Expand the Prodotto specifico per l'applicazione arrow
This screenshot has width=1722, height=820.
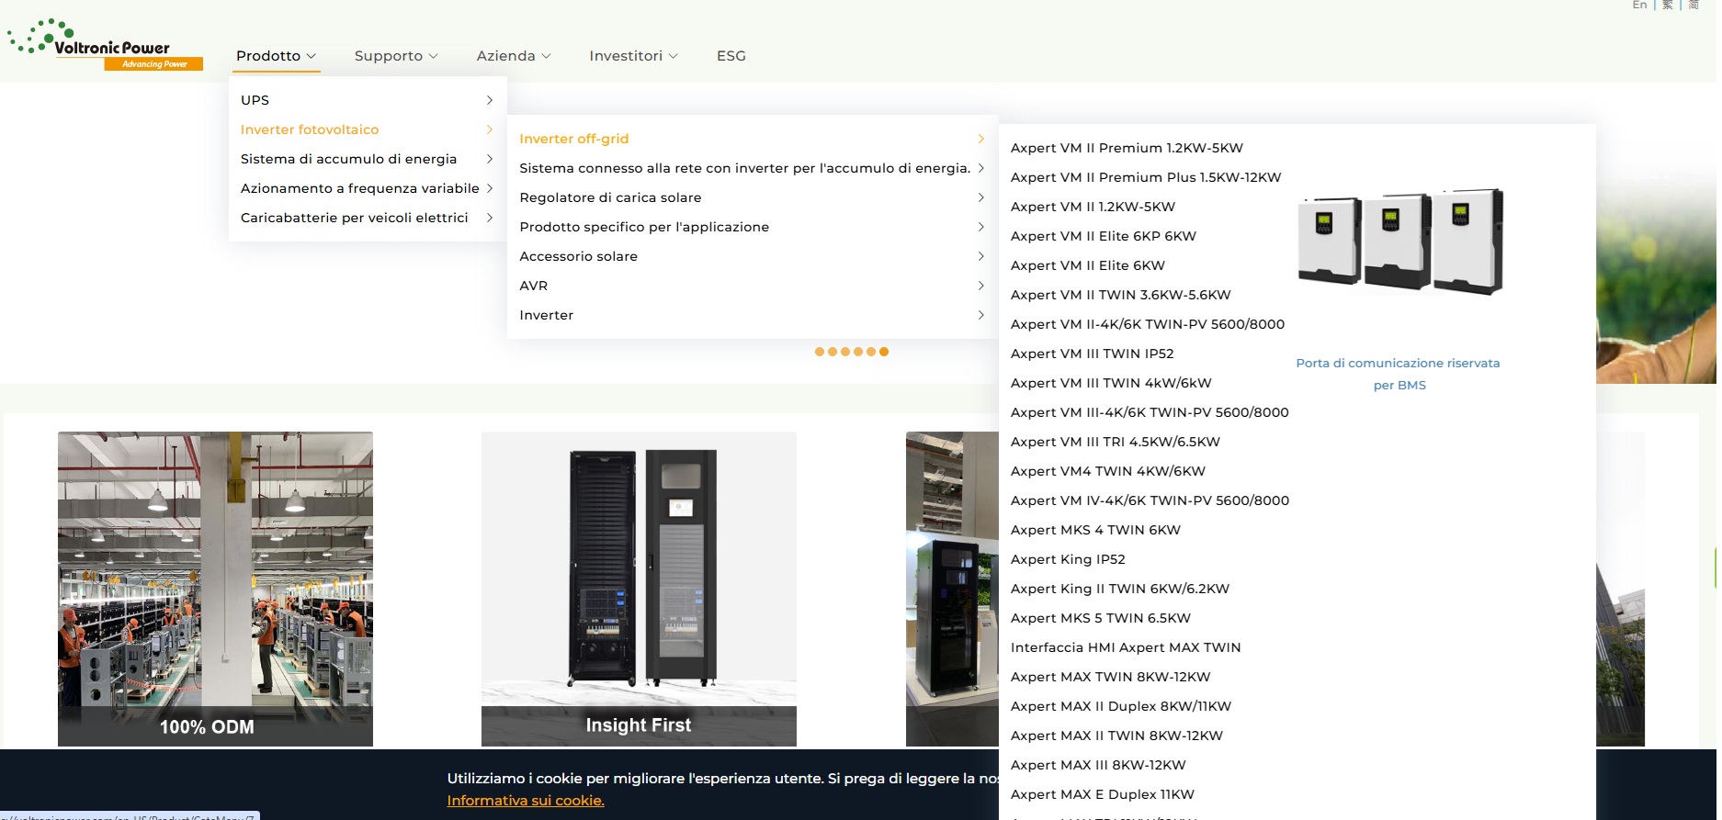[980, 227]
